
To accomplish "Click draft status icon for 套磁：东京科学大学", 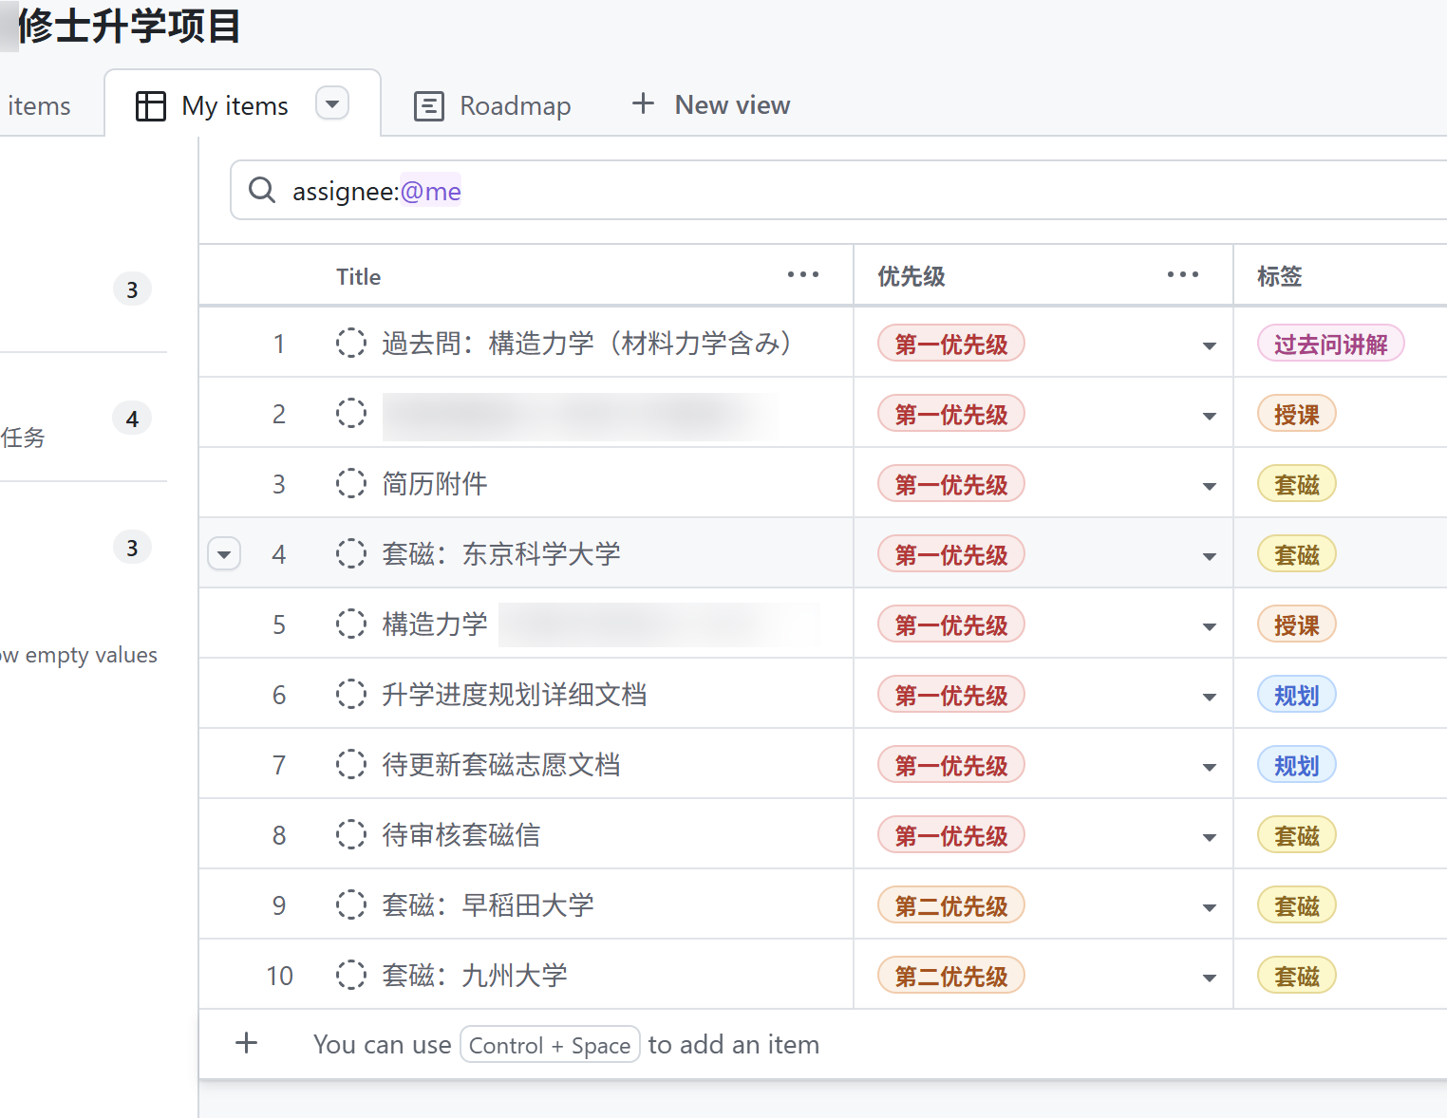I will [x=350, y=553].
